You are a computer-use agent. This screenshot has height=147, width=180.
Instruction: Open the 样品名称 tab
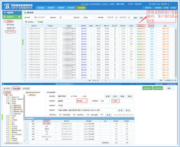(x=16, y=89)
